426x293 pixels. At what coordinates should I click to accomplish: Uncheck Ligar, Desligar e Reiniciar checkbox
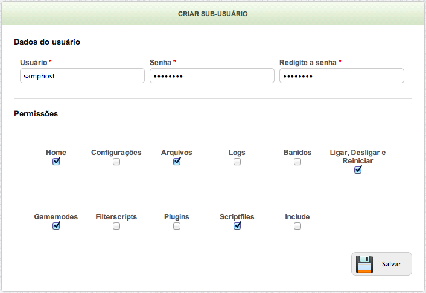point(358,170)
